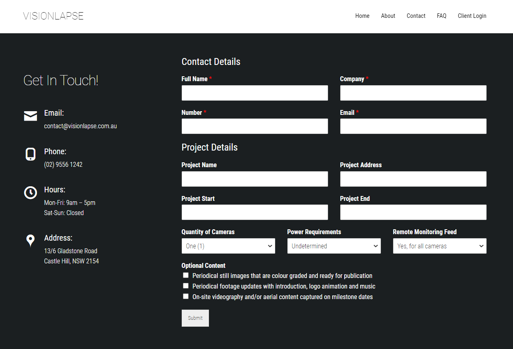The height and width of the screenshot is (349, 513).
Task: Expand the Power Requirements dropdown
Action: coord(334,246)
